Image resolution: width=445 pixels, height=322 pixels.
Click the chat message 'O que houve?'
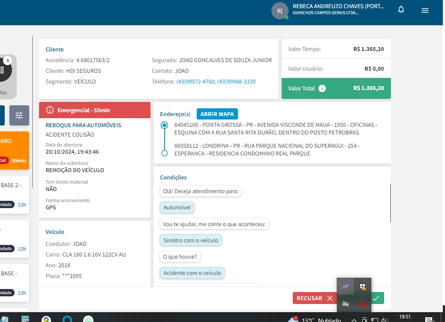[180, 257]
